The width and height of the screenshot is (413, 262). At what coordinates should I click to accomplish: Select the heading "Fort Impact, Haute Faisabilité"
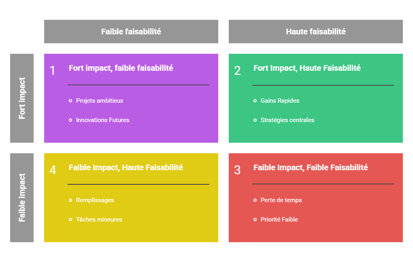[x=307, y=68]
